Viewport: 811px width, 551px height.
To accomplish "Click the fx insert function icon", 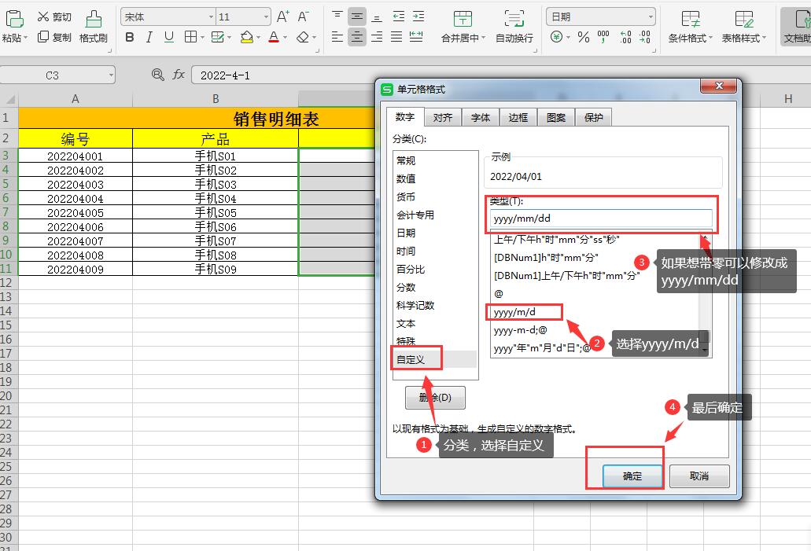I will click(x=179, y=75).
